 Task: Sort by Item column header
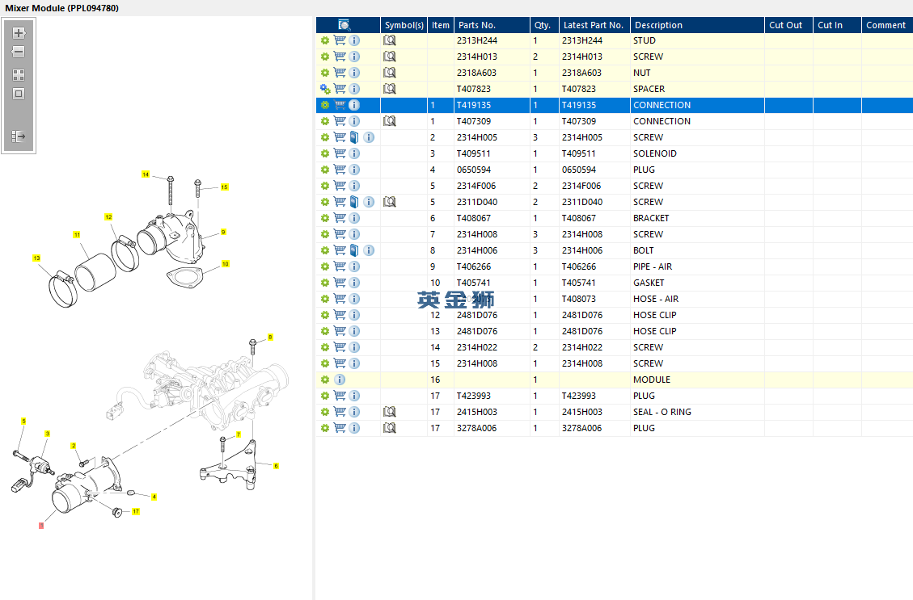[x=441, y=25]
